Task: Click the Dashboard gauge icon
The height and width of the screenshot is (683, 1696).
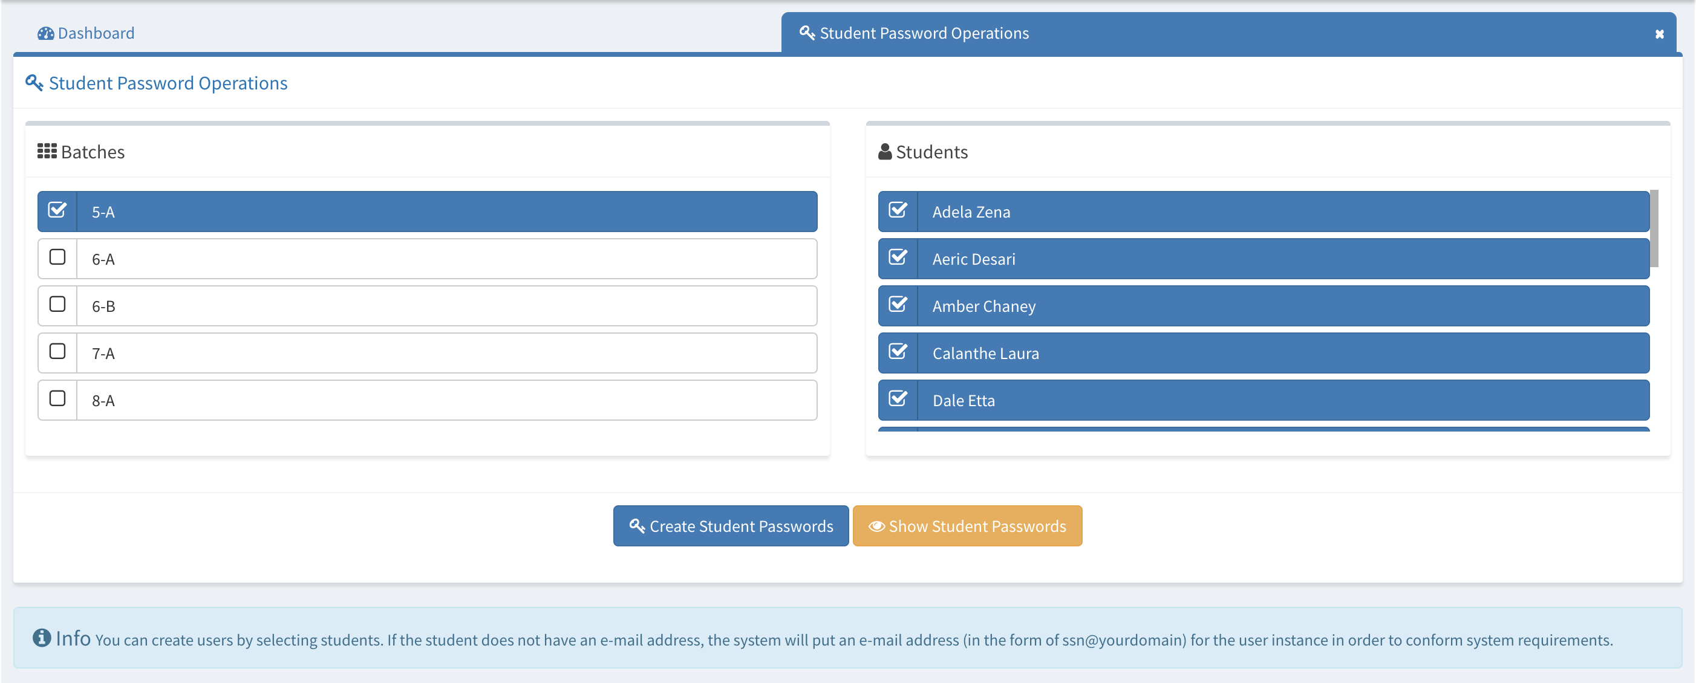Action: [x=45, y=33]
